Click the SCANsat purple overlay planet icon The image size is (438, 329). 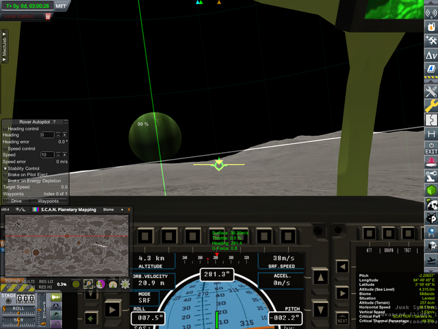(x=101, y=284)
